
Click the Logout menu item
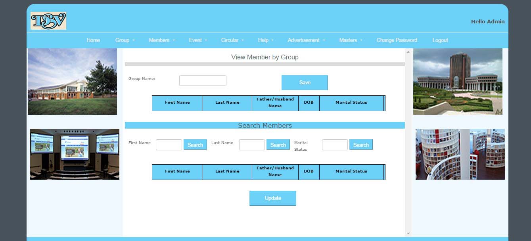click(440, 40)
